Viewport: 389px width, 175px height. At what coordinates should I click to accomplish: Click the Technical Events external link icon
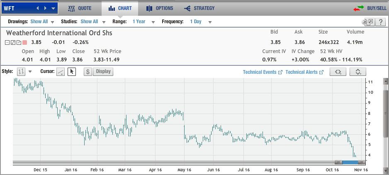point(280,72)
